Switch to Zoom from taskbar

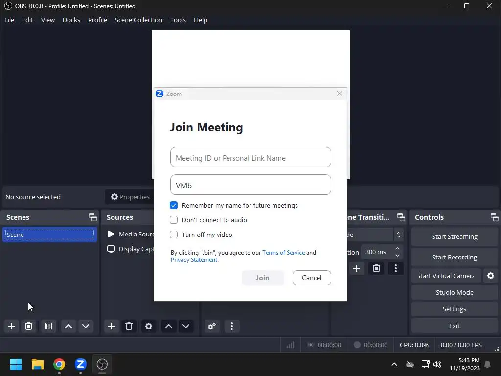tap(81, 364)
